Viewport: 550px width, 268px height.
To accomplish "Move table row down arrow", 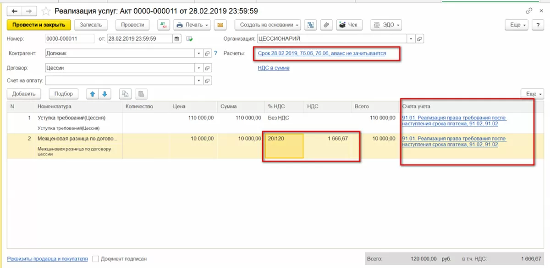I will 104,94.
